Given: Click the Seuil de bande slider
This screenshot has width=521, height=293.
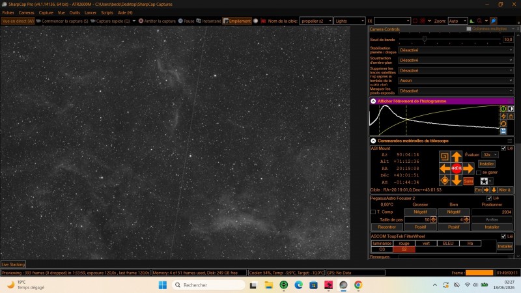Looking at the screenshot, I should [449, 39].
